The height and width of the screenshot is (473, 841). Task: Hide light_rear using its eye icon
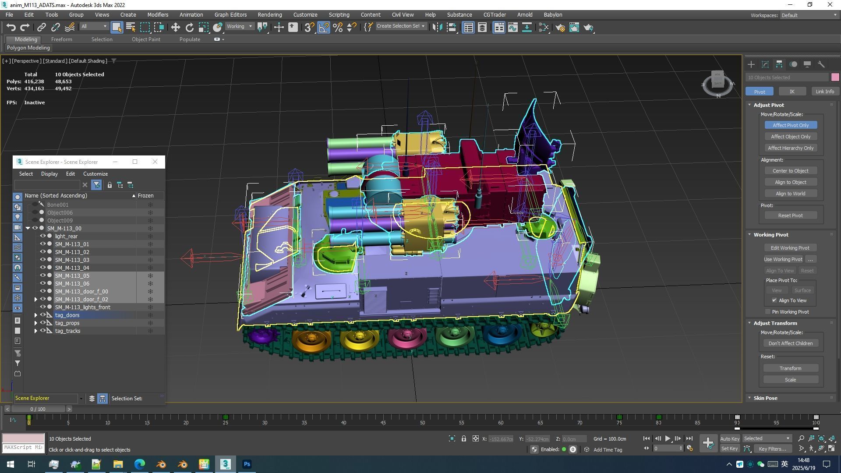tap(43, 236)
